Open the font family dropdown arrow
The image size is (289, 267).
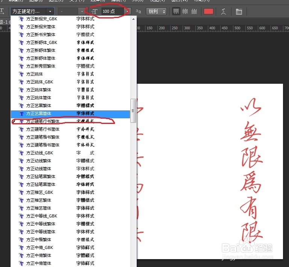tap(50, 11)
